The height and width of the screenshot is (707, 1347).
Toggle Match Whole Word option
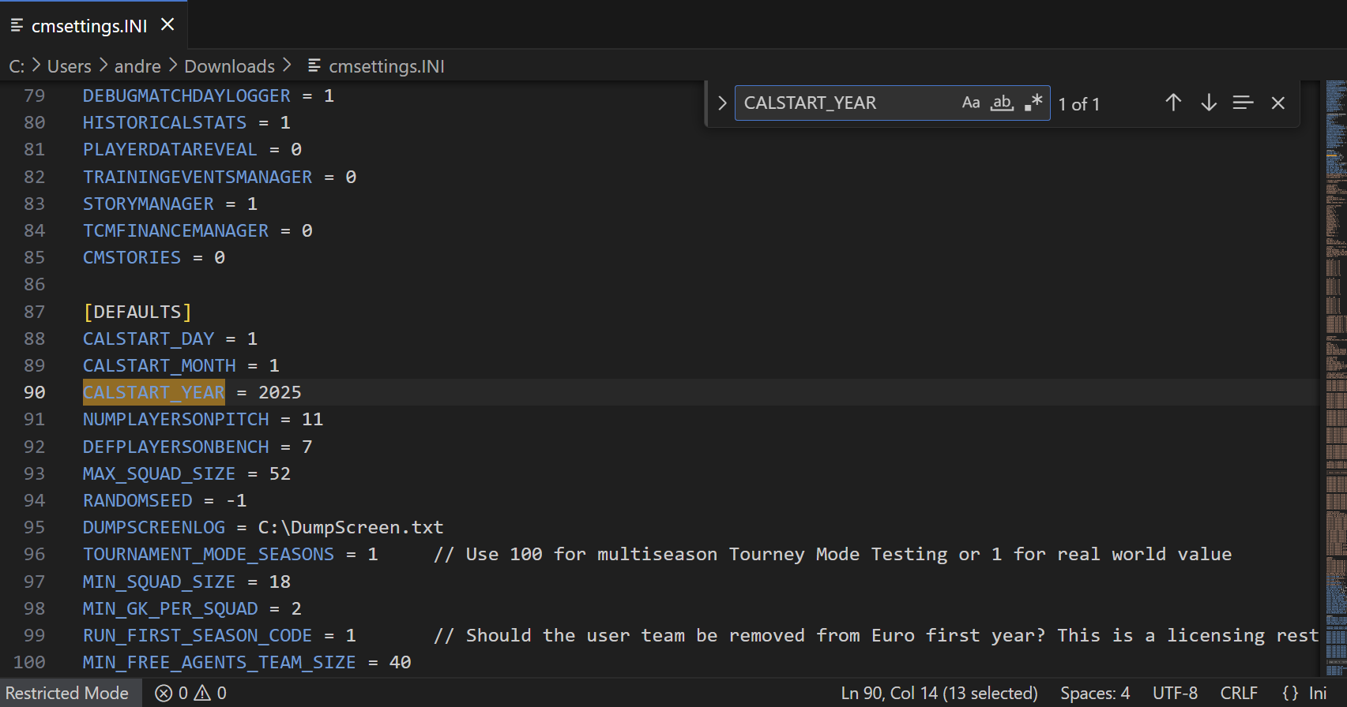(x=1002, y=103)
